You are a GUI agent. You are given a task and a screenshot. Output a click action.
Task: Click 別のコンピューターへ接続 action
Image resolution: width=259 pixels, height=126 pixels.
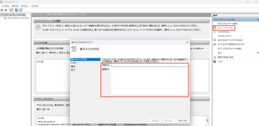[x=228, y=24]
